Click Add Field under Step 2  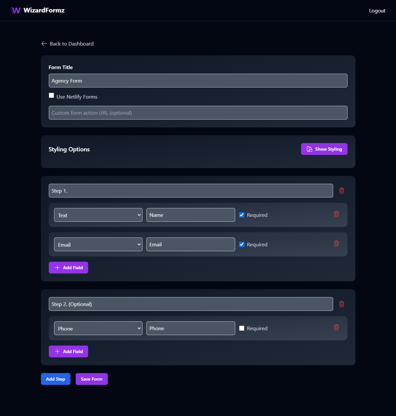pos(68,351)
